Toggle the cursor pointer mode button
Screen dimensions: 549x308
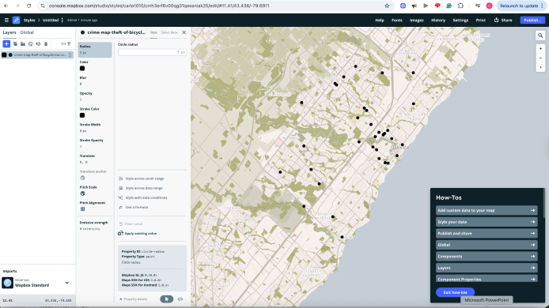(167, 299)
